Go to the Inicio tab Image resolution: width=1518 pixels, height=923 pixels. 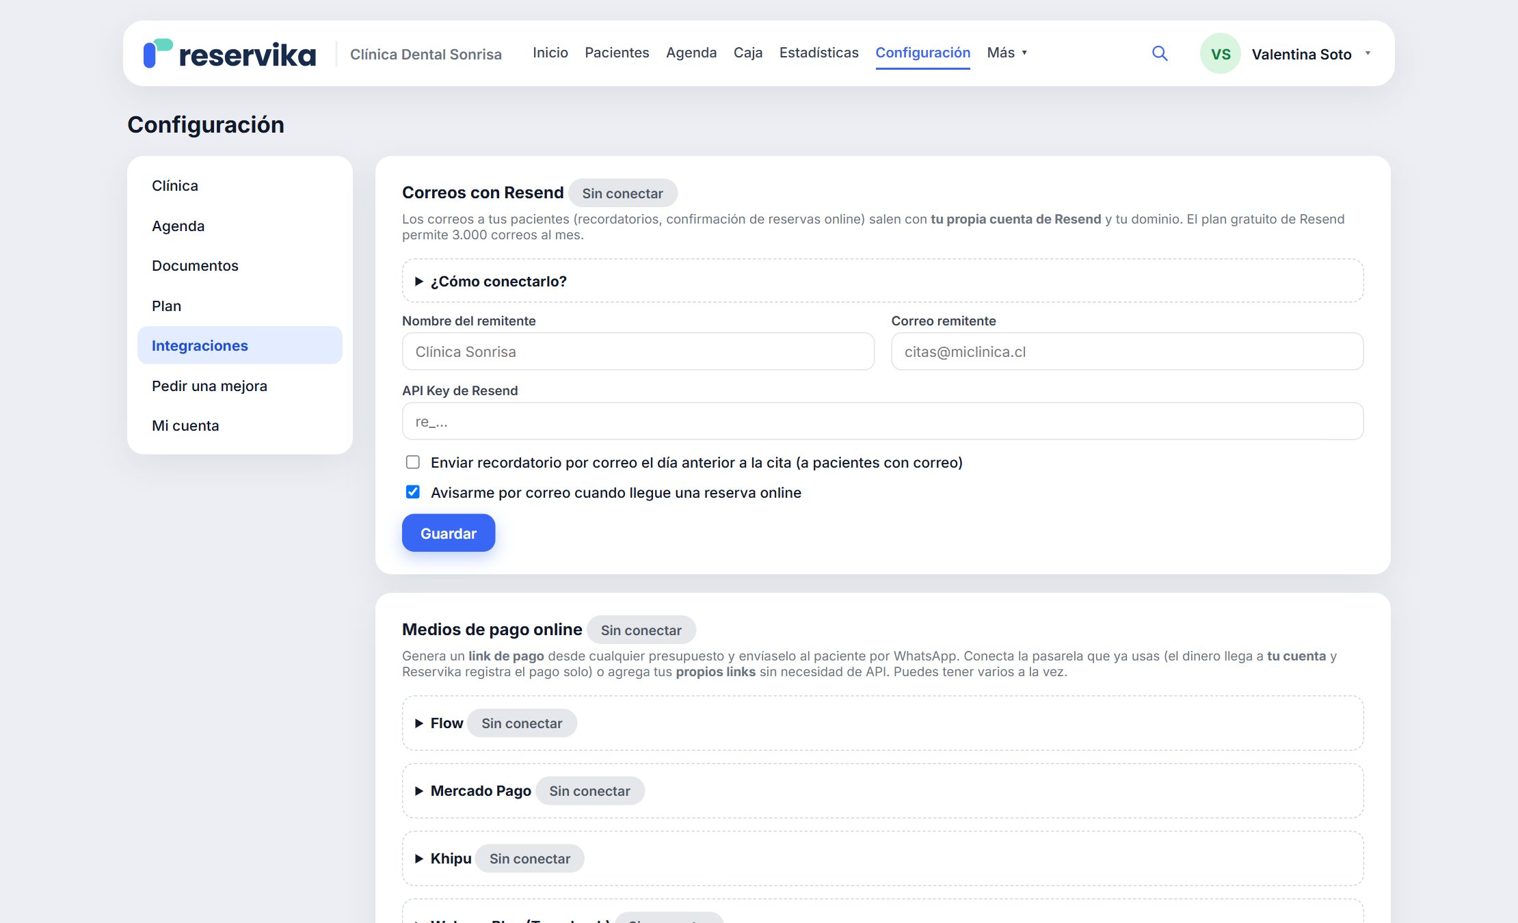point(550,53)
